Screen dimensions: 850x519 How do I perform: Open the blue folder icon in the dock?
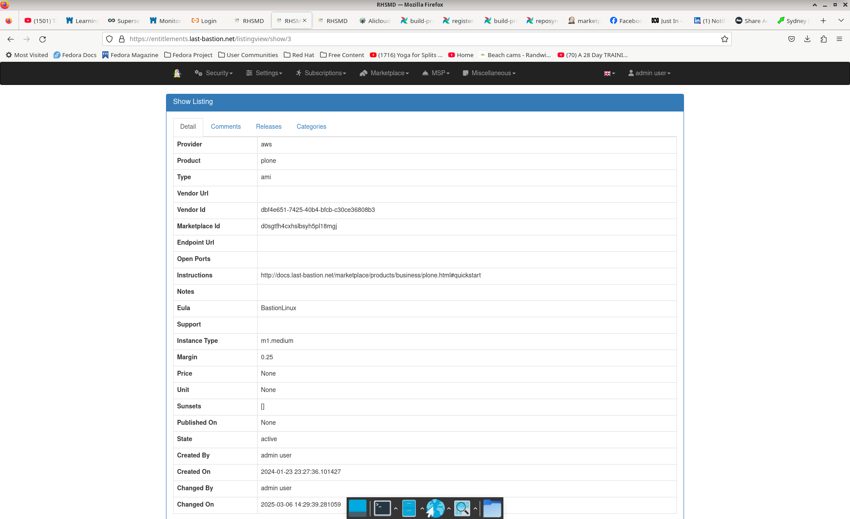(492, 508)
